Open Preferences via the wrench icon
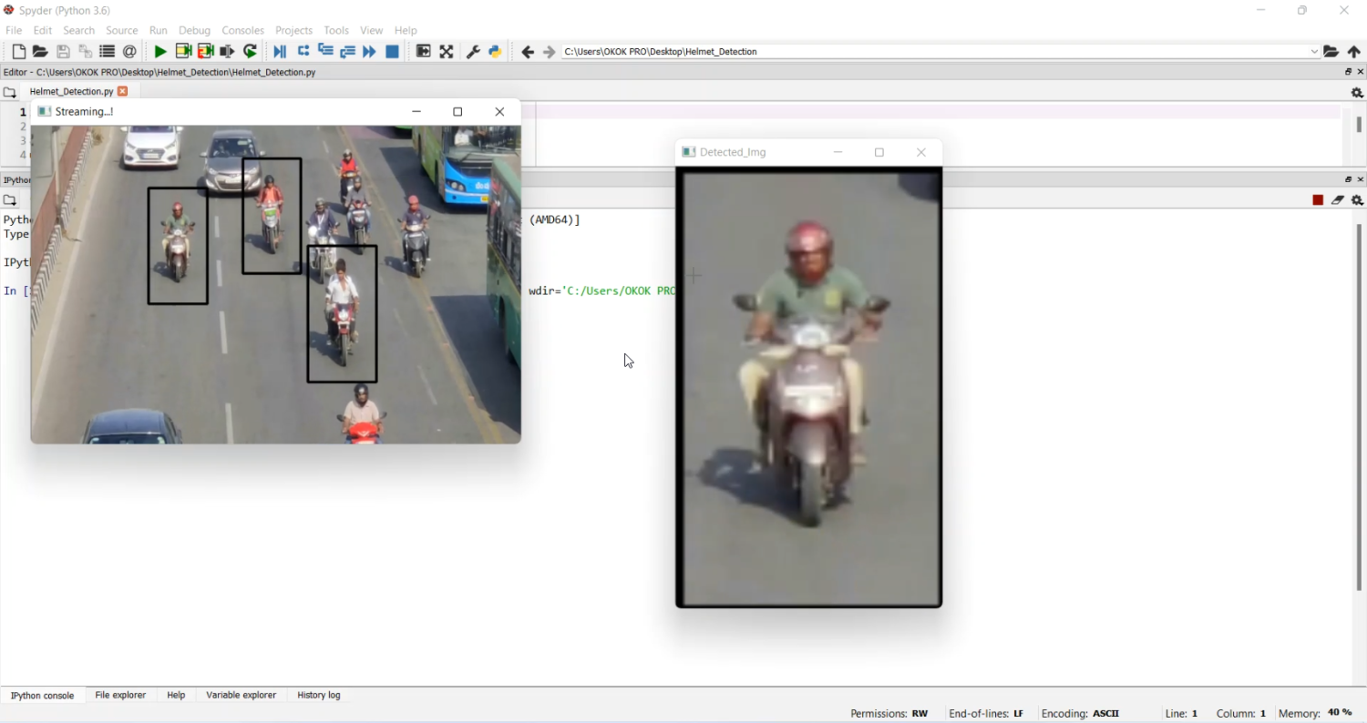This screenshot has height=723, width=1367. pyautogui.click(x=473, y=52)
